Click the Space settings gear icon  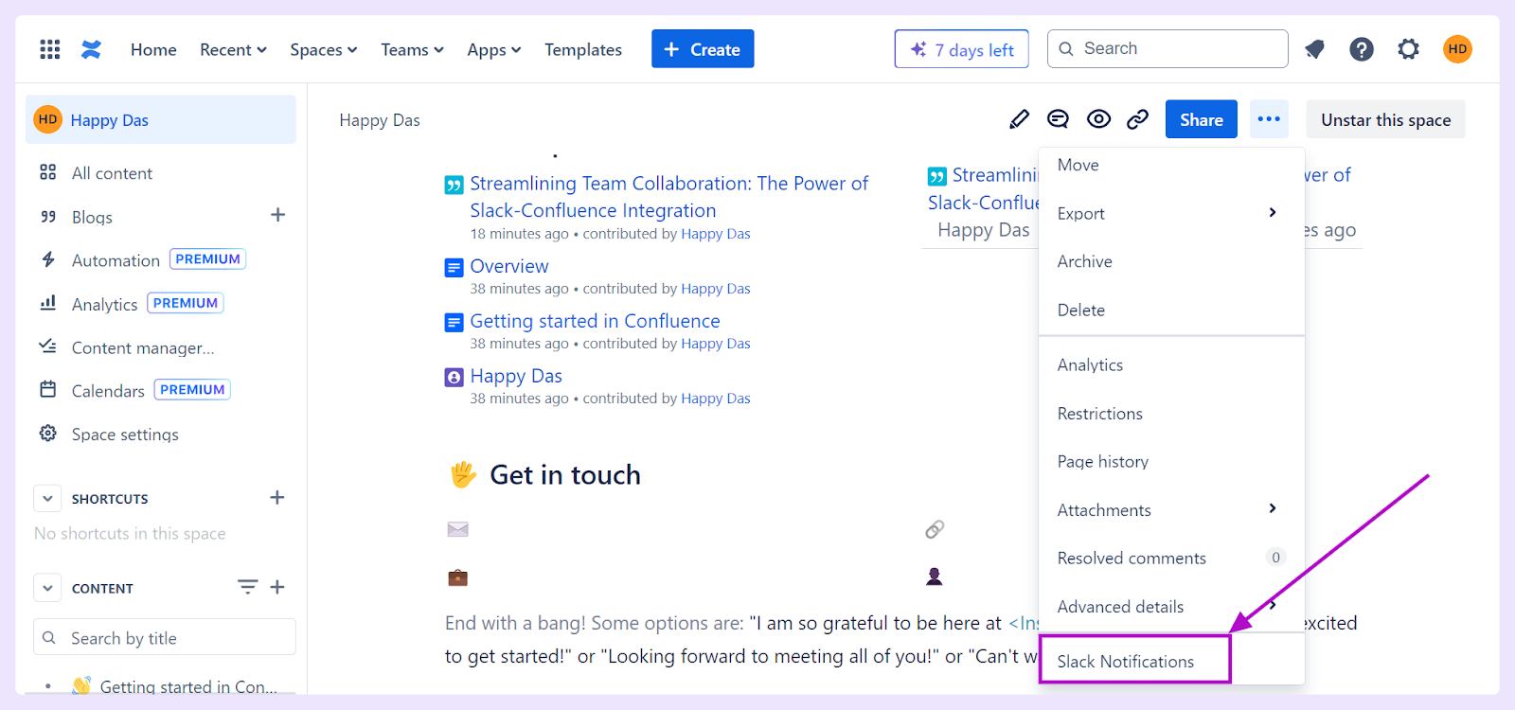pyautogui.click(x=47, y=434)
